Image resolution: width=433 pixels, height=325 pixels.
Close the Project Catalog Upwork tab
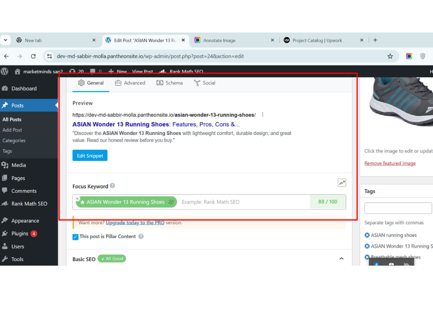click(362, 40)
